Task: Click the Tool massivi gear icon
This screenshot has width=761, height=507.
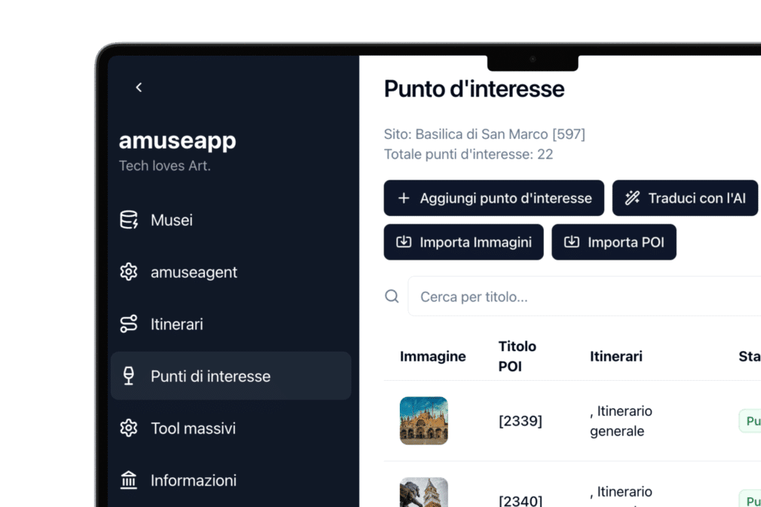Action: (129, 428)
